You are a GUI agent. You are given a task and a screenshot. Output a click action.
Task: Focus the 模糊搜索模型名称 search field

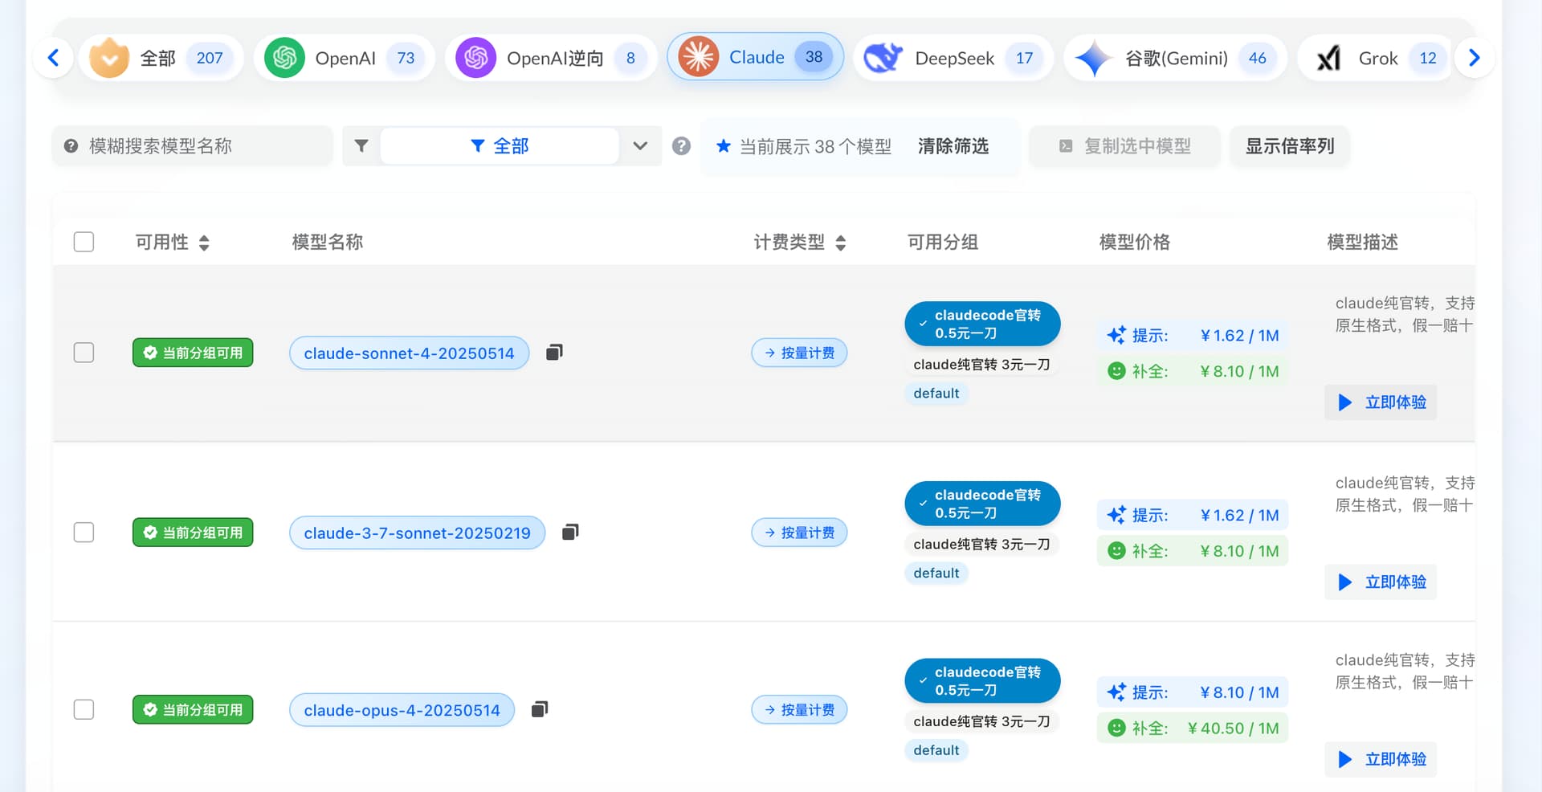(193, 146)
